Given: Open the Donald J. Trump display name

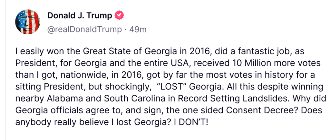Looking at the screenshot, I should coord(80,15).
